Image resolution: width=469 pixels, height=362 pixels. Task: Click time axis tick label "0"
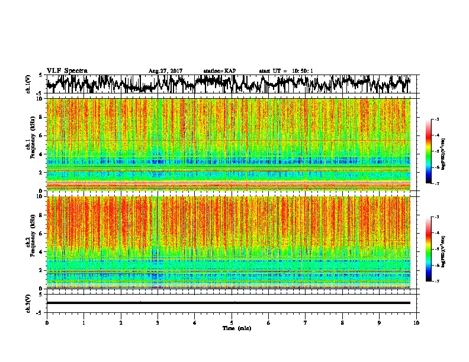tap(47, 323)
